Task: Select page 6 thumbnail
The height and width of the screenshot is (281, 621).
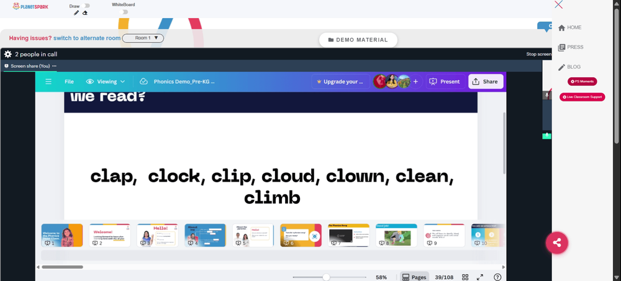Action: [x=301, y=236]
